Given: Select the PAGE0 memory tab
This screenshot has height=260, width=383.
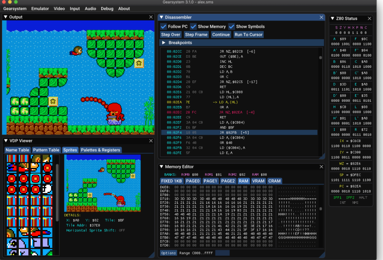Looking at the screenshot, I should coord(193,181).
